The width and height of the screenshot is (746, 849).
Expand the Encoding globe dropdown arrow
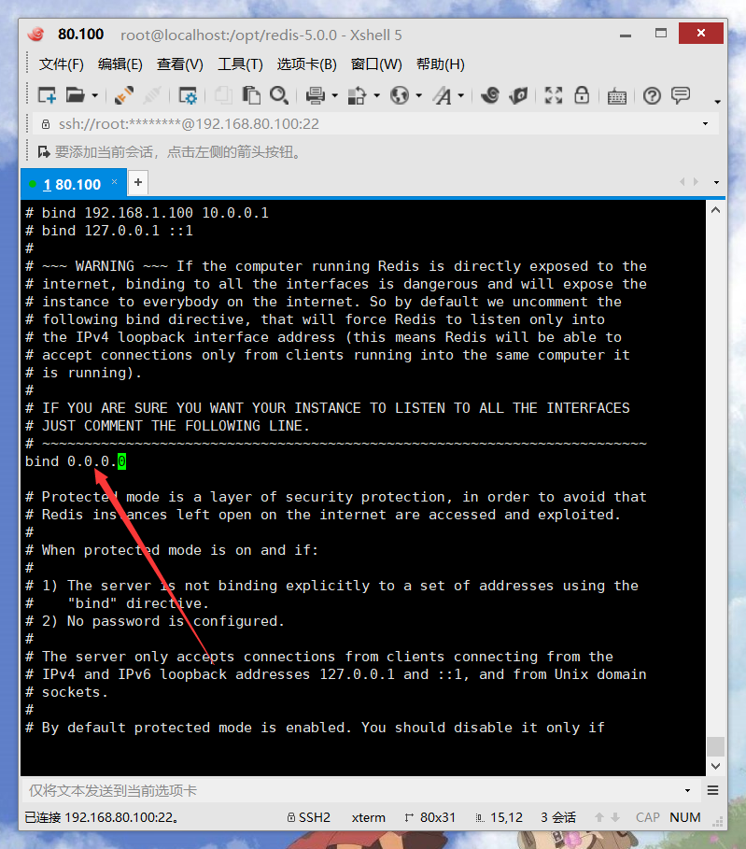pos(419,96)
